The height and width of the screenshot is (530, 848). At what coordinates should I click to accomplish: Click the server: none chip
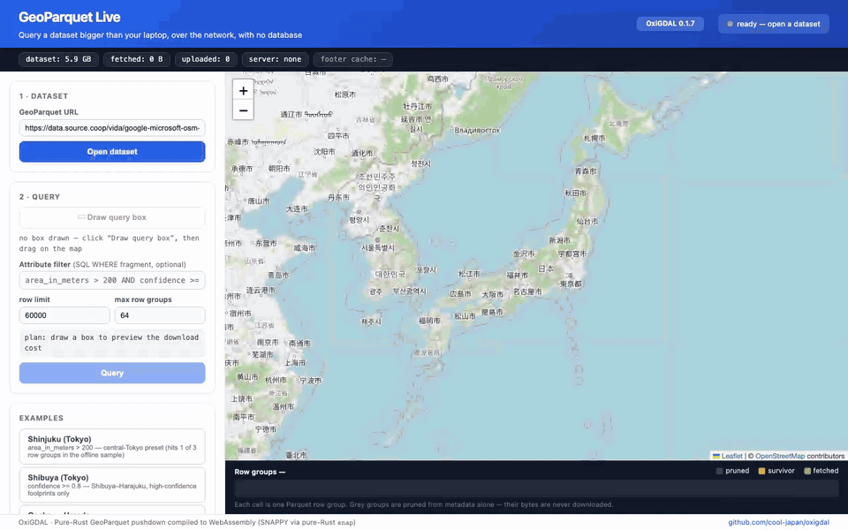tap(275, 59)
